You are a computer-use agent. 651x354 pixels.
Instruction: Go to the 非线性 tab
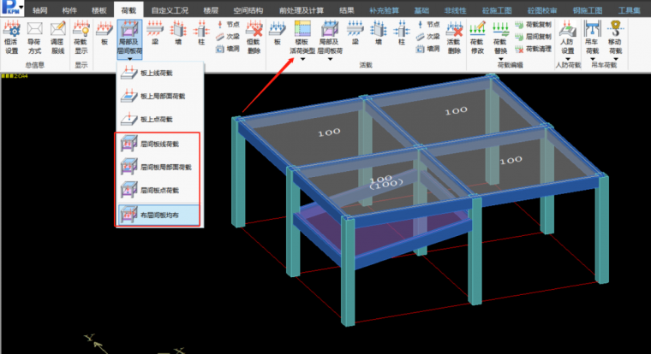pyautogui.click(x=456, y=10)
